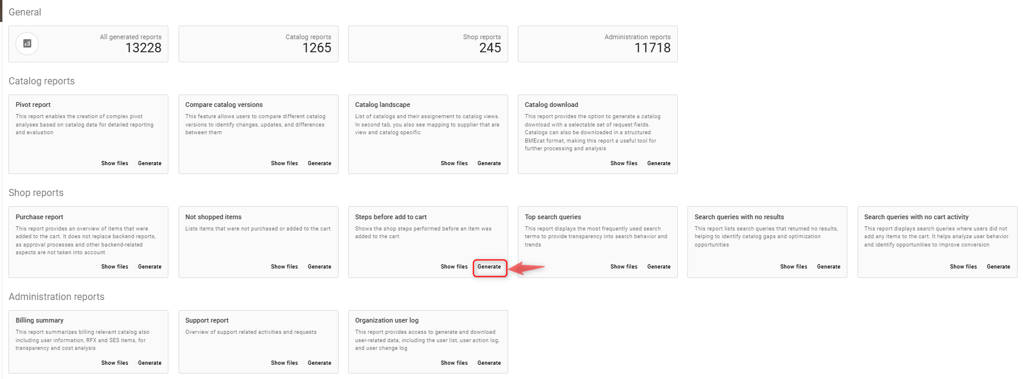1023x379 pixels.
Task: Show files for Catalog download
Action: [x=624, y=163]
